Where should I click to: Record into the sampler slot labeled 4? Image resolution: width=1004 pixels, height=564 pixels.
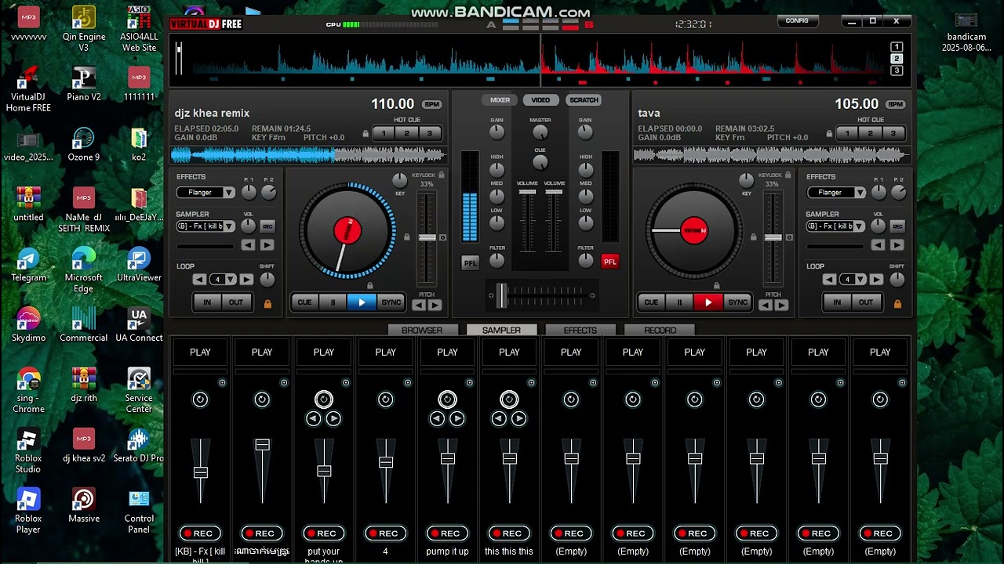tap(385, 533)
